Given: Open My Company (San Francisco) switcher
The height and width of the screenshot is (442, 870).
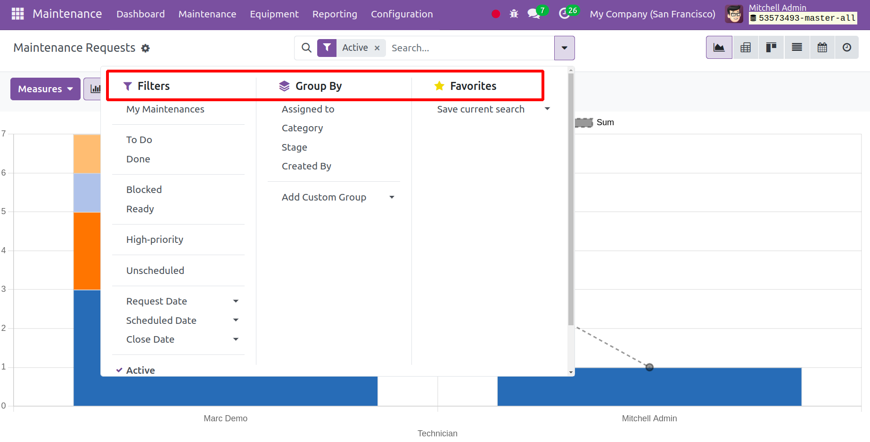Looking at the screenshot, I should 652,14.
